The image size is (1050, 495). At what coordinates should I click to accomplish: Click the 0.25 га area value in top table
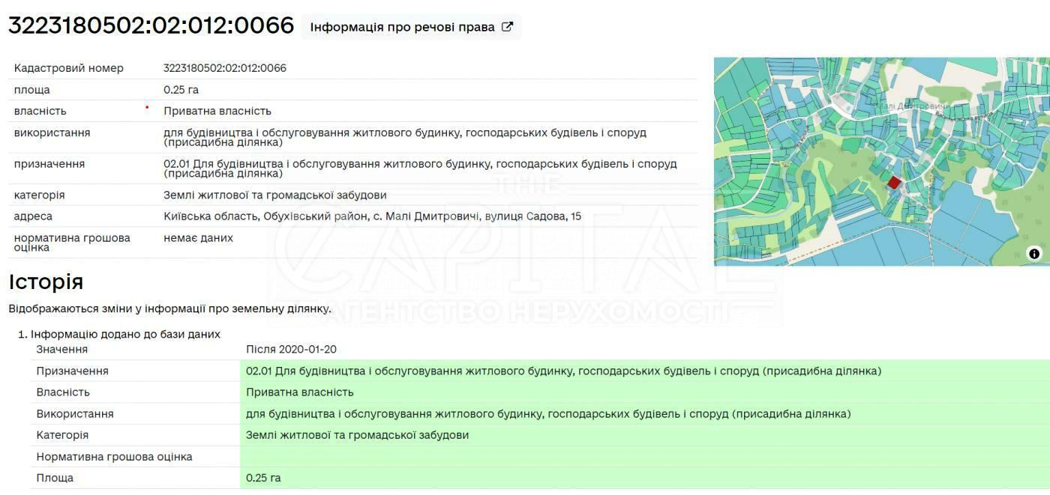coord(181,90)
